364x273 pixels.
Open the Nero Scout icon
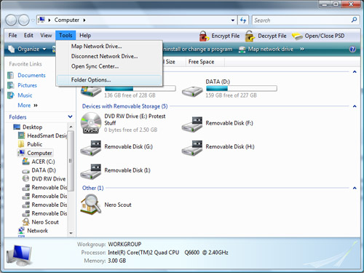pyautogui.click(x=90, y=205)
